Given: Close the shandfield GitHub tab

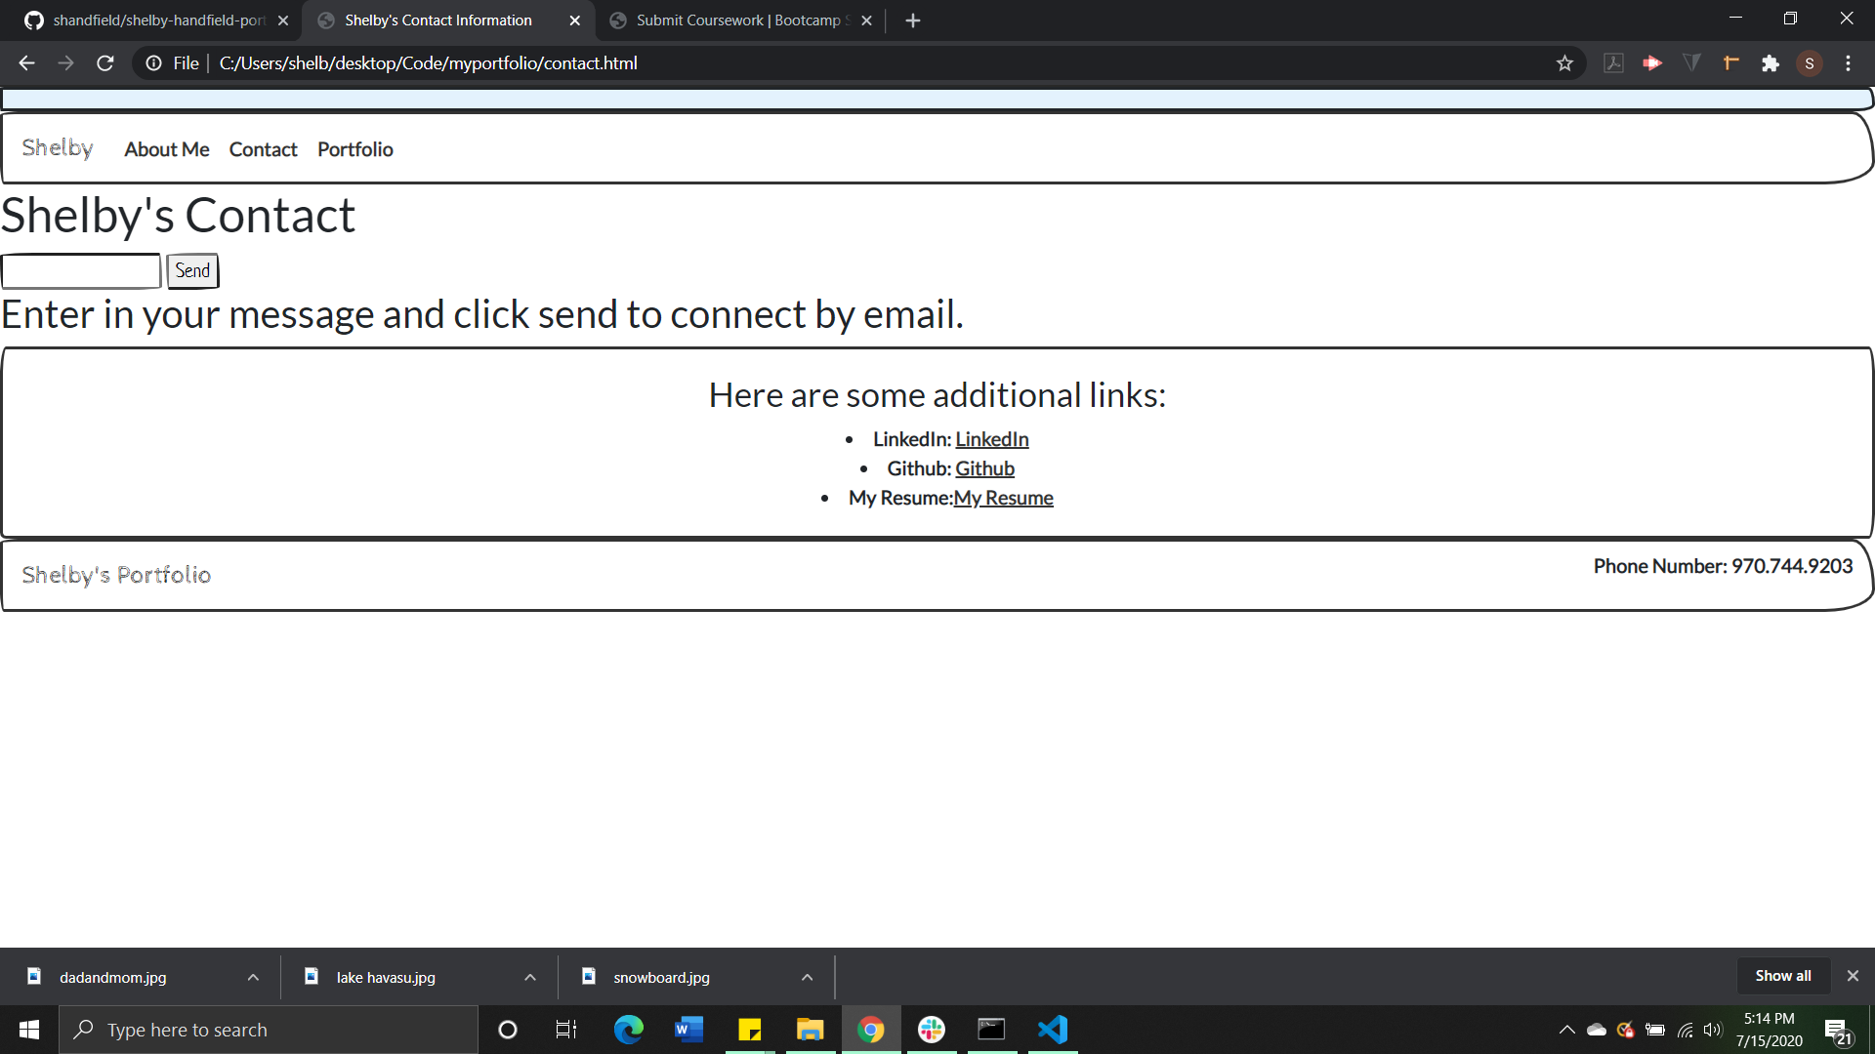Looking at the screenshot, I should click(283, 20).
